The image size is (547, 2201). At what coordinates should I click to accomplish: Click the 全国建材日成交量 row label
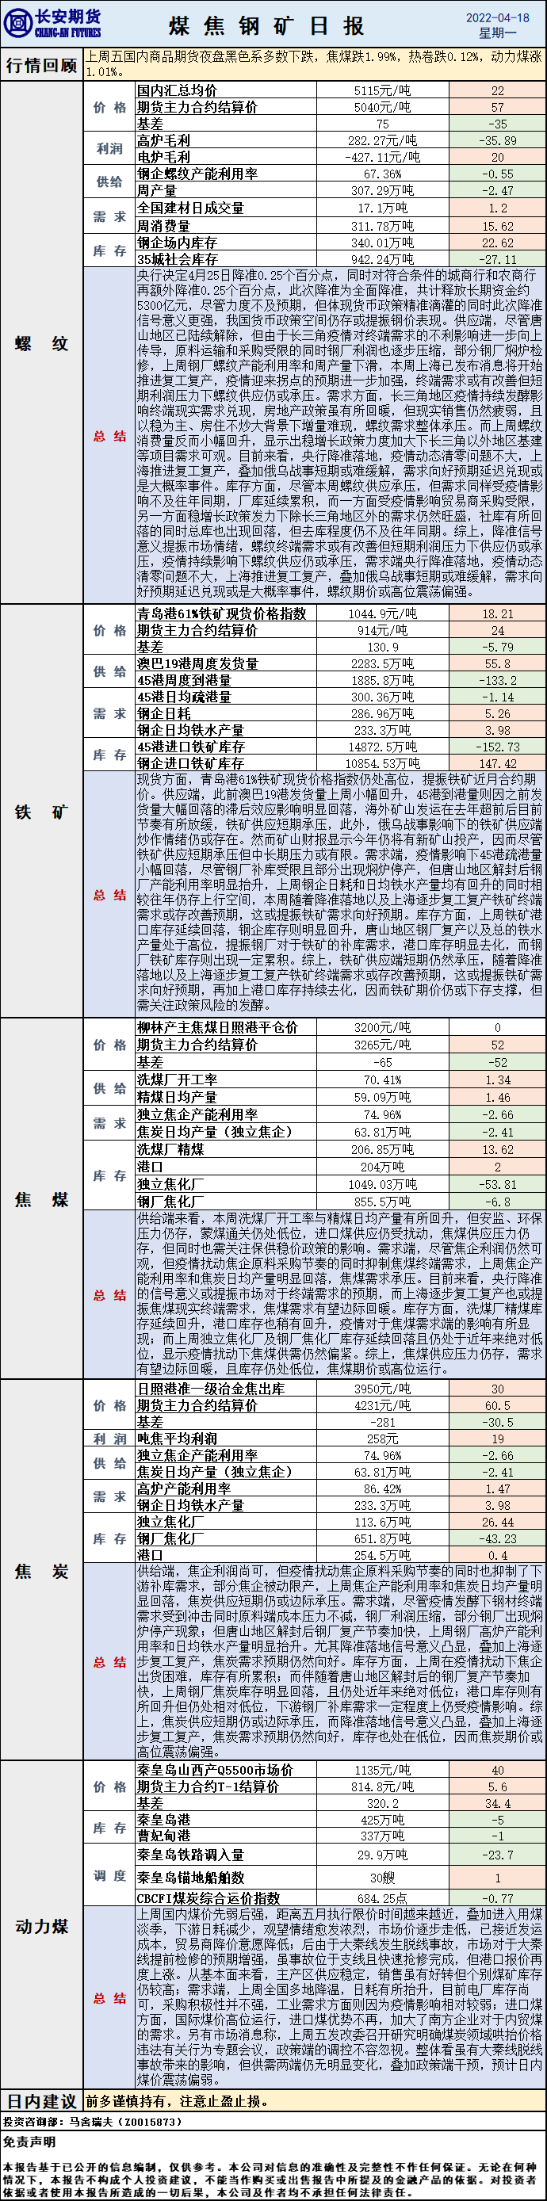(x=190, y=208)
